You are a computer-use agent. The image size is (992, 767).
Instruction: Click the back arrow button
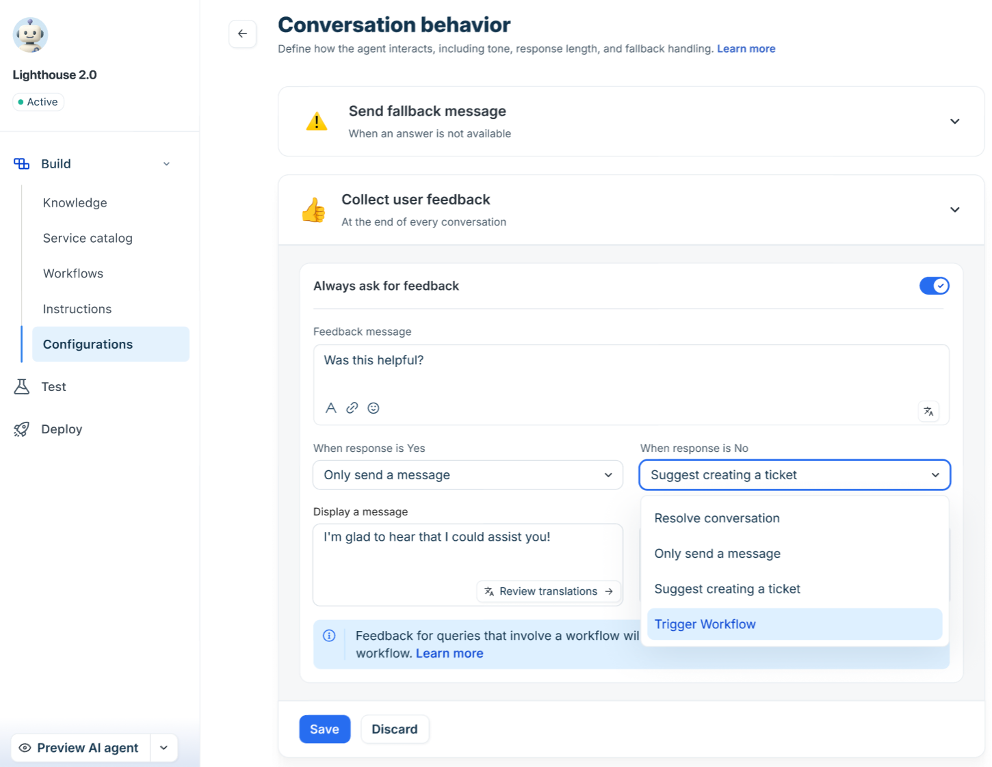tap(242, 33)
